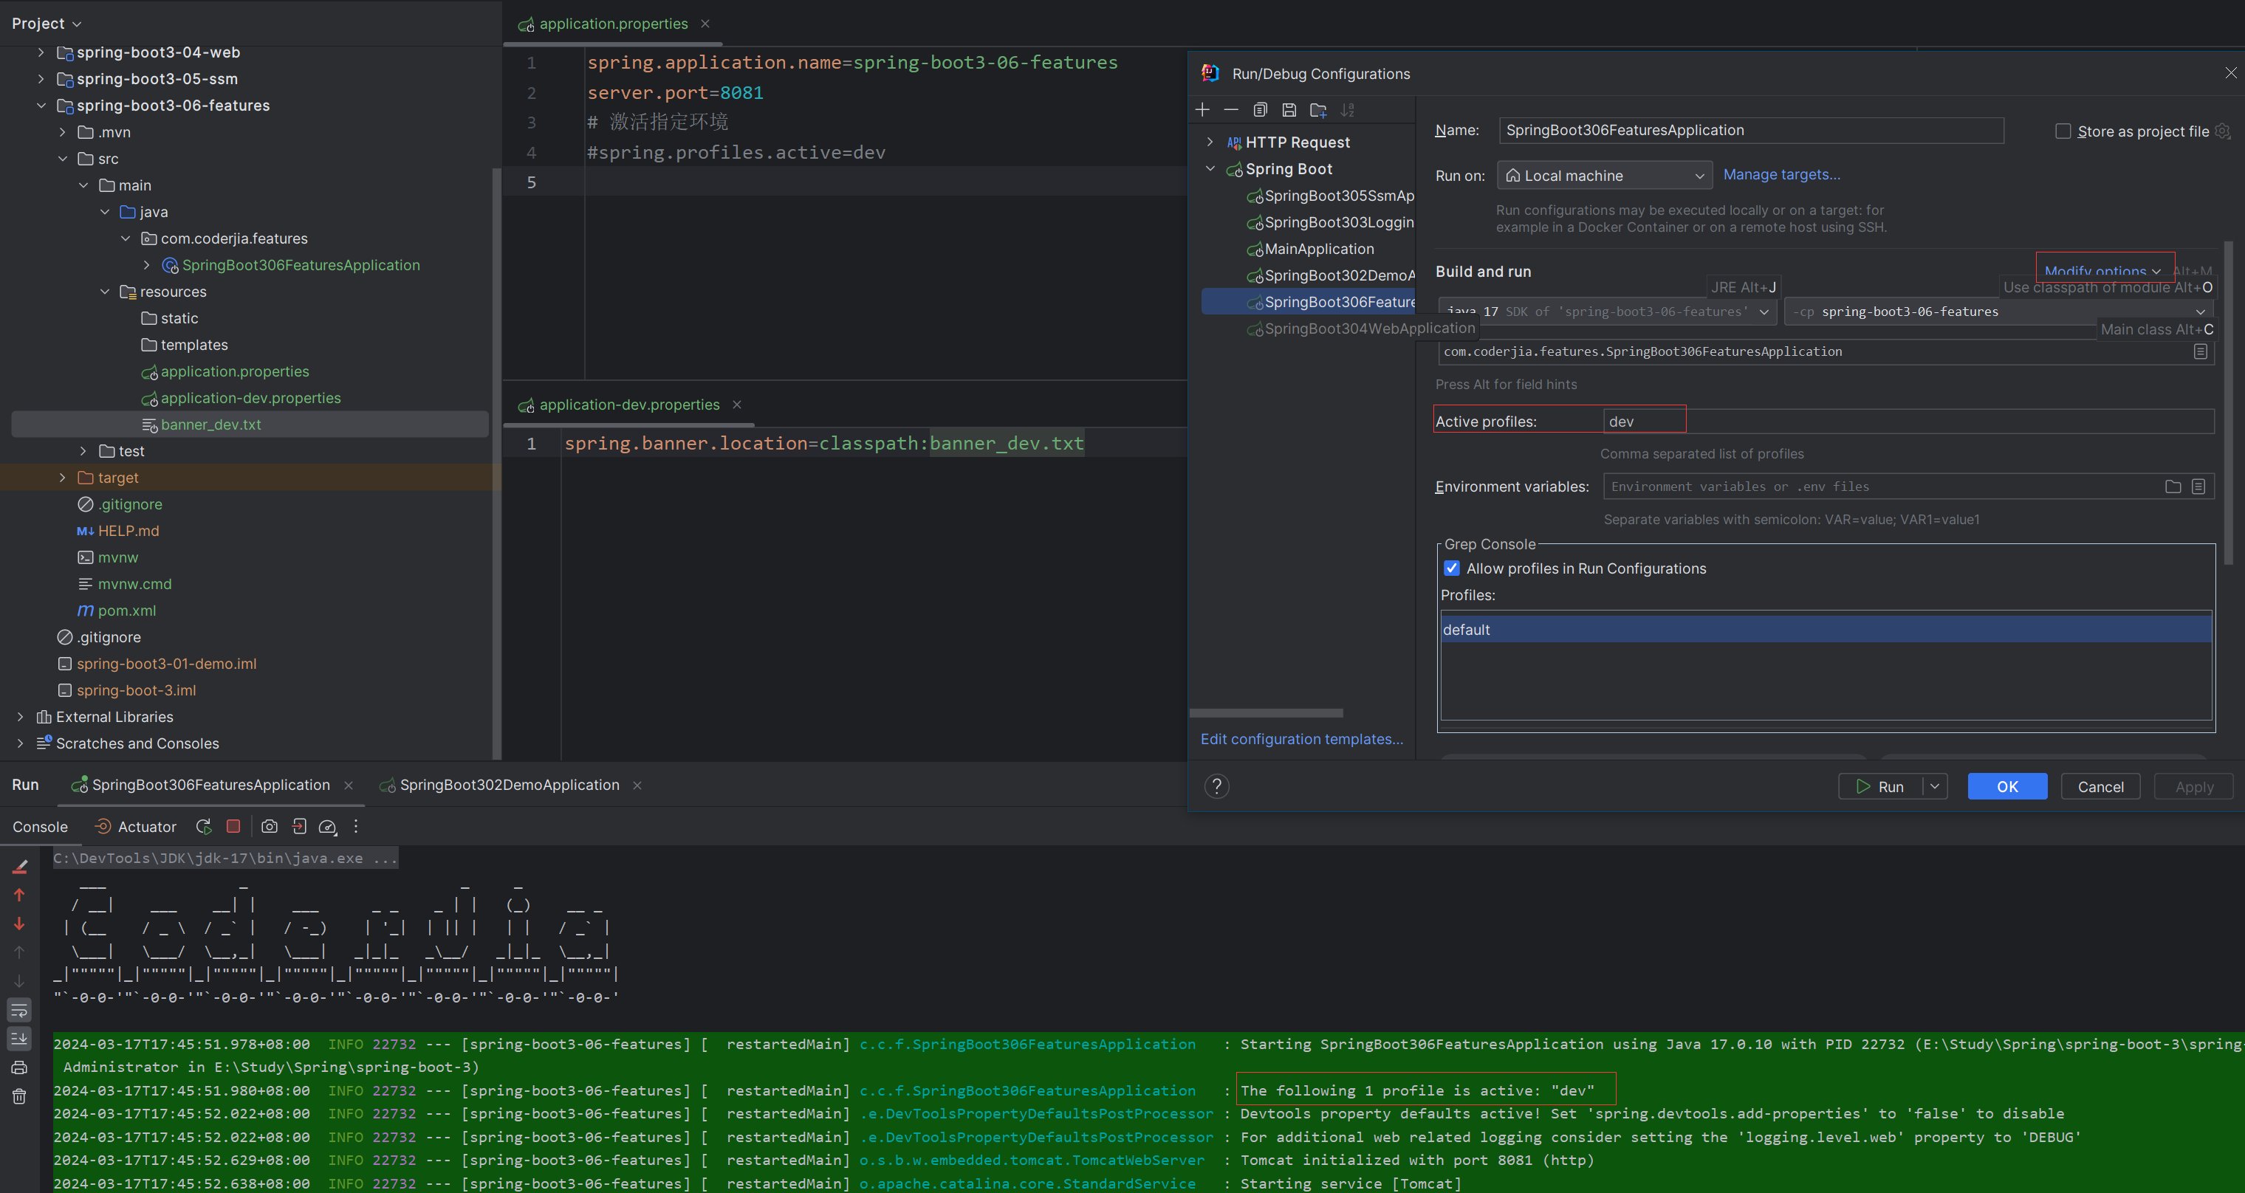Screen dimensions: 2245x1193
Task: Open the Actuator view toggle
Action: pos(135,826)
